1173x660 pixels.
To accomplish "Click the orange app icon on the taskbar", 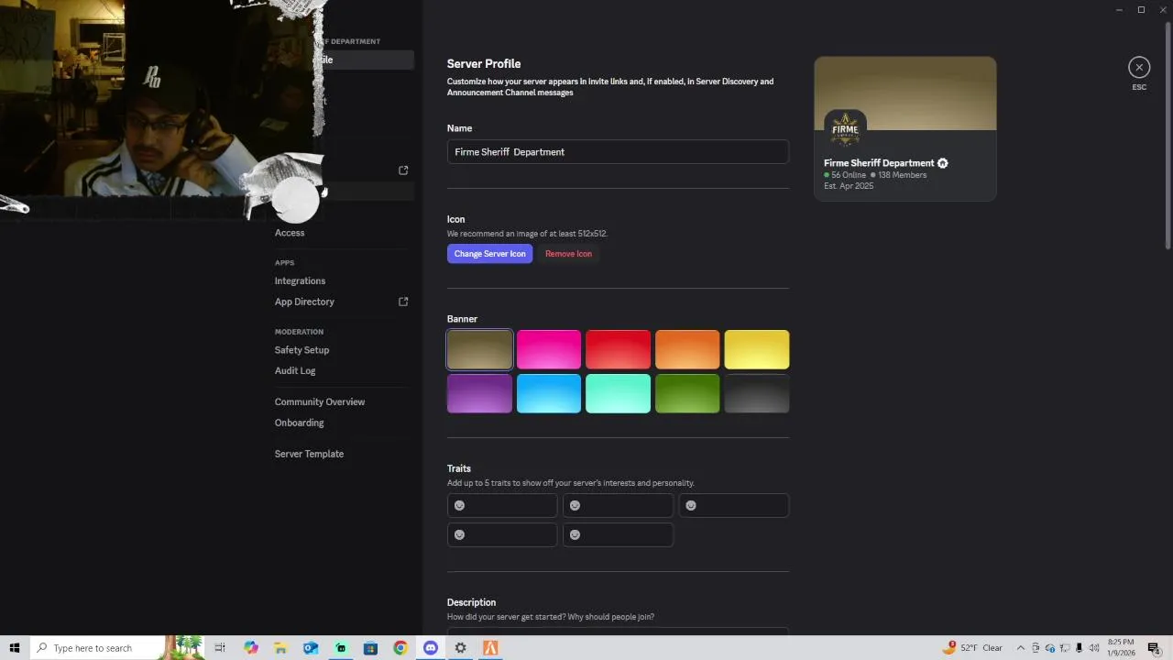I will (x=490, y=648).
